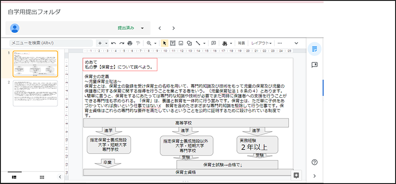Screen dimensions: 396x184
Task: Open the more options ellipsis menu
Action: (x=280, y=43)
